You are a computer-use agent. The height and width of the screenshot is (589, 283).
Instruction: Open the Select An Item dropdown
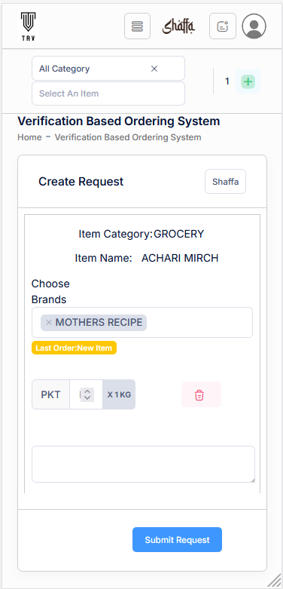(x=108, y=94)
